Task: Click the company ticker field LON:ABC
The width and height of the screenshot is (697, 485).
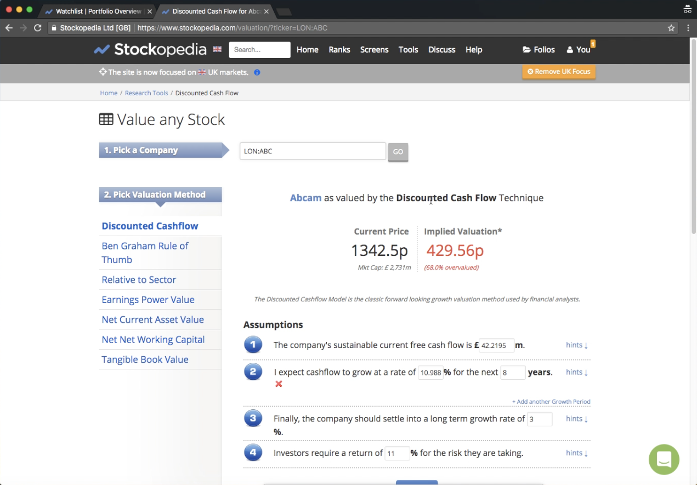Action: [313, 151]
